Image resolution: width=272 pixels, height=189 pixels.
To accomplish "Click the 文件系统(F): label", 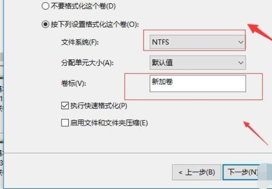I will pos(80,42).
